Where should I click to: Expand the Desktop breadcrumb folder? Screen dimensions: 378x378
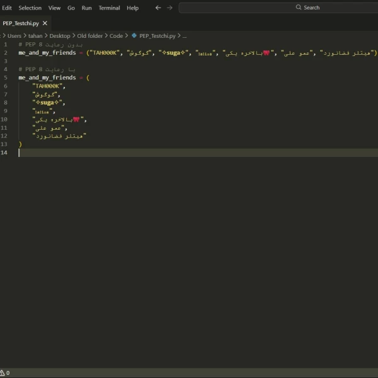[x=60, y=36]
